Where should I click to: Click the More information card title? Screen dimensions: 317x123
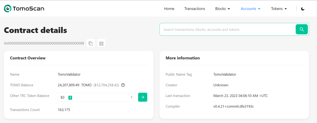click(x=183, y=58)
